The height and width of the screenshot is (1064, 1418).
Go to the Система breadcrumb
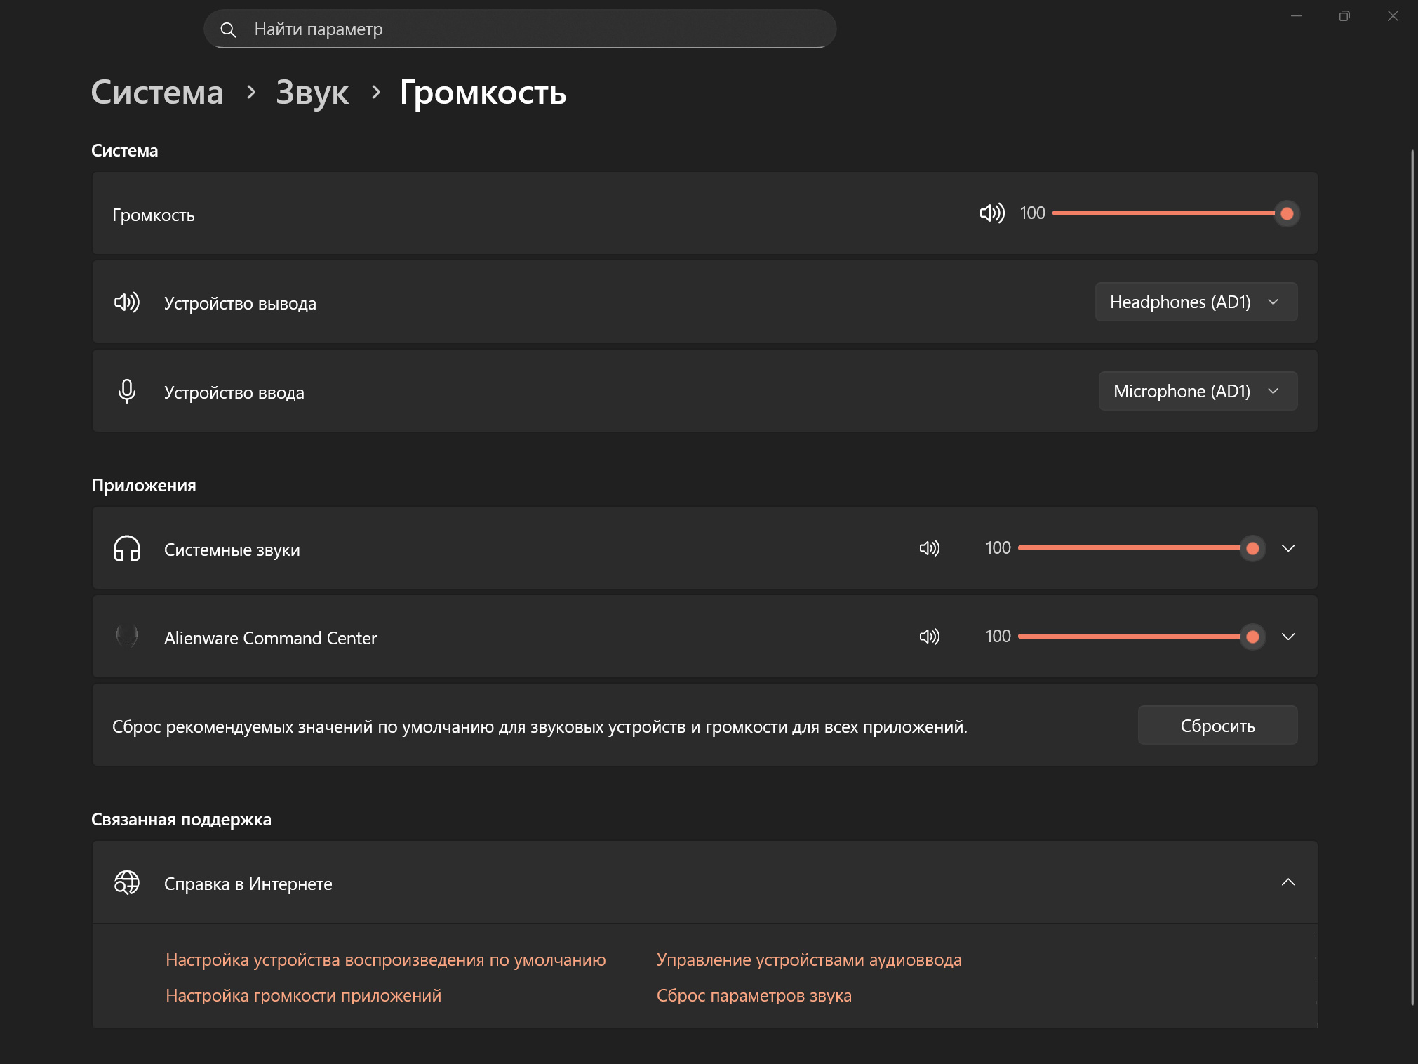coord(157,93)
